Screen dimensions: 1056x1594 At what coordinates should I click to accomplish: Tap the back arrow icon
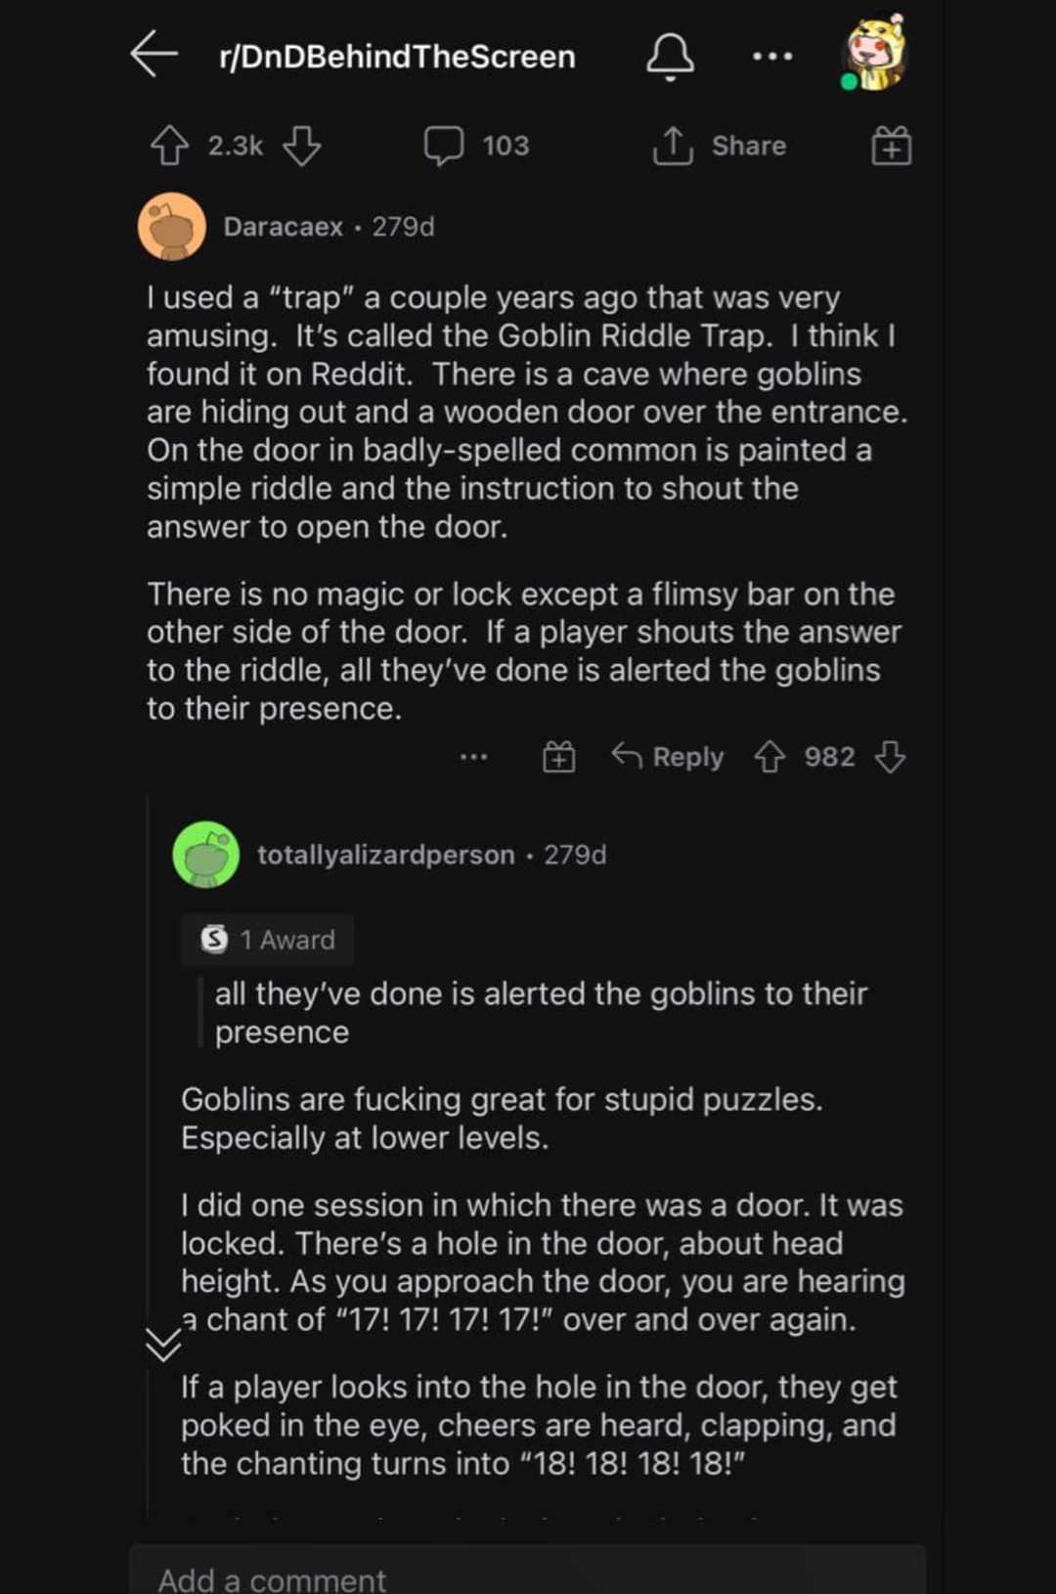pos(154,54)
